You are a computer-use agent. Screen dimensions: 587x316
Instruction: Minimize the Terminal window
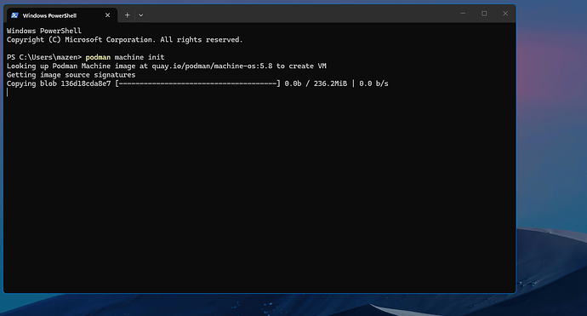click(463, 14)
